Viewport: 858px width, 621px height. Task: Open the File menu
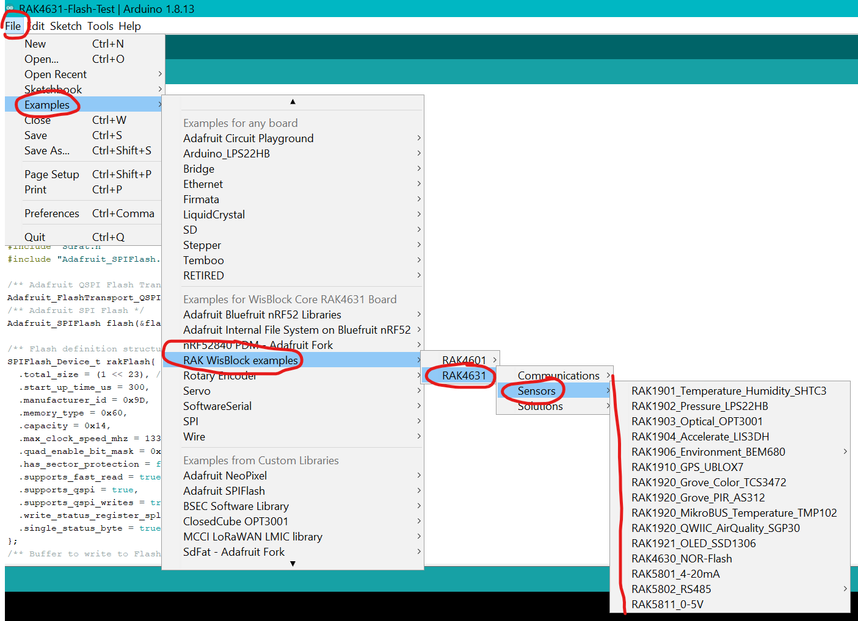point(13,26)
